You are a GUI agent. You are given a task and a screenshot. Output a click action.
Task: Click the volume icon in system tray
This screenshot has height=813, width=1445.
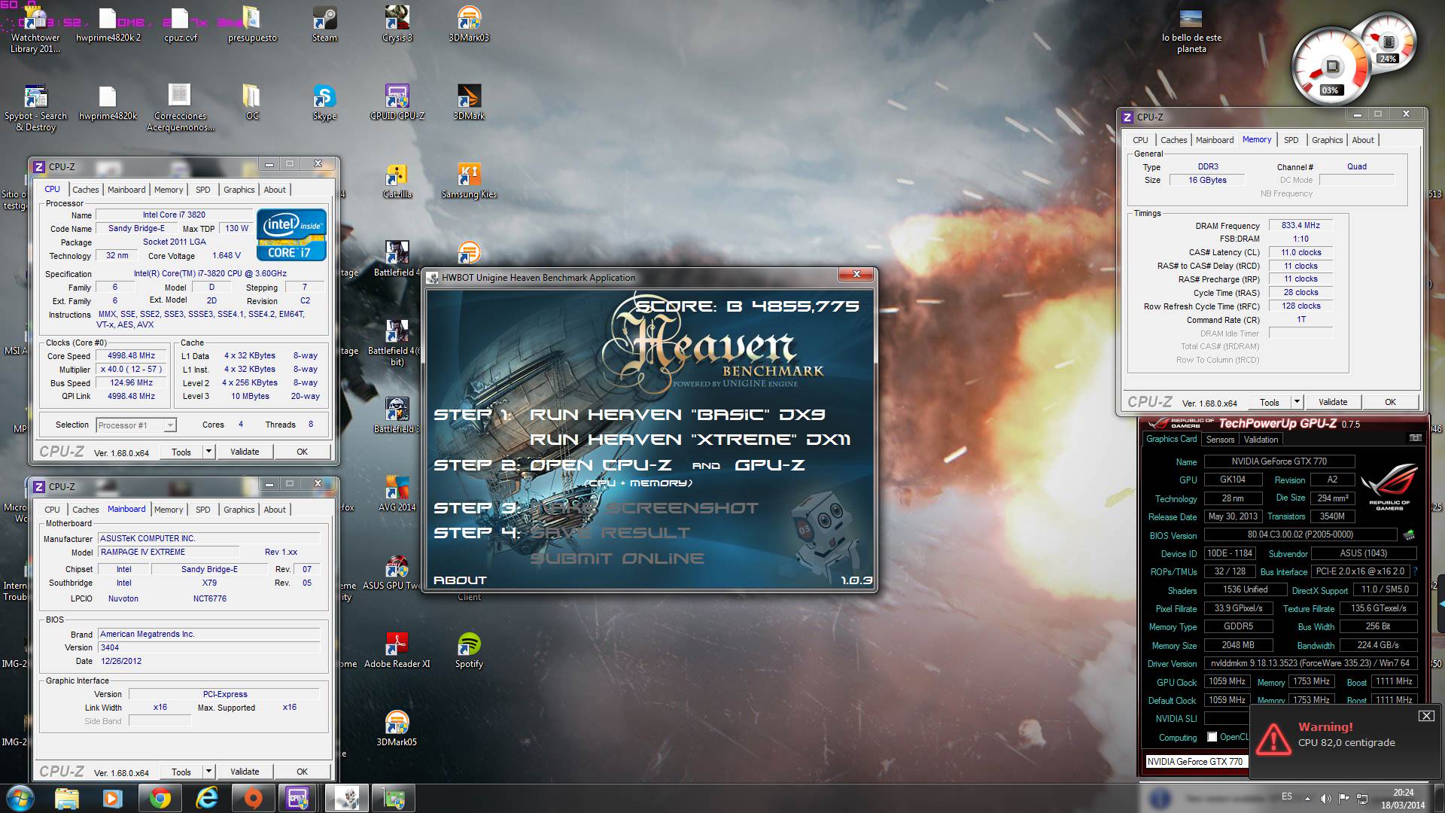(x=1325, y=799)
